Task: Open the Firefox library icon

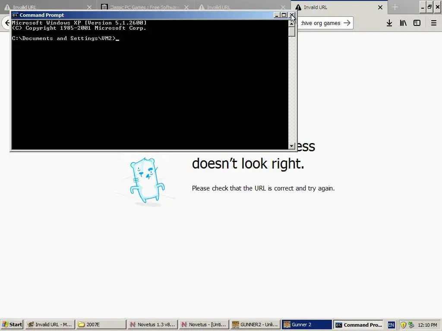Action: 403,23
